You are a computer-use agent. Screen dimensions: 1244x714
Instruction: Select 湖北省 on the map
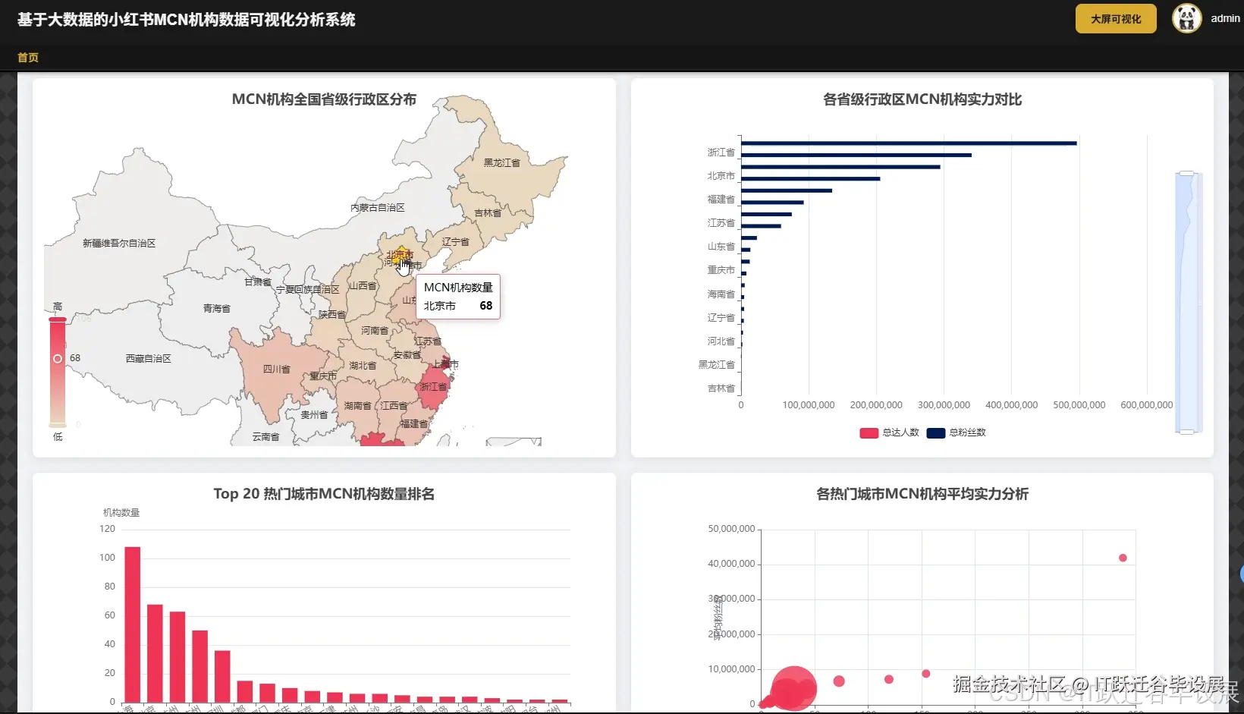click(363, 366)
